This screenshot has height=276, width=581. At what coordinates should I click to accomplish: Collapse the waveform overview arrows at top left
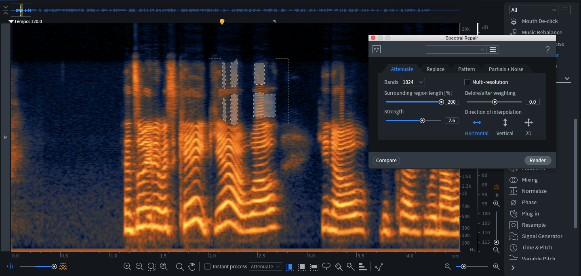click(x=5, y=10)
